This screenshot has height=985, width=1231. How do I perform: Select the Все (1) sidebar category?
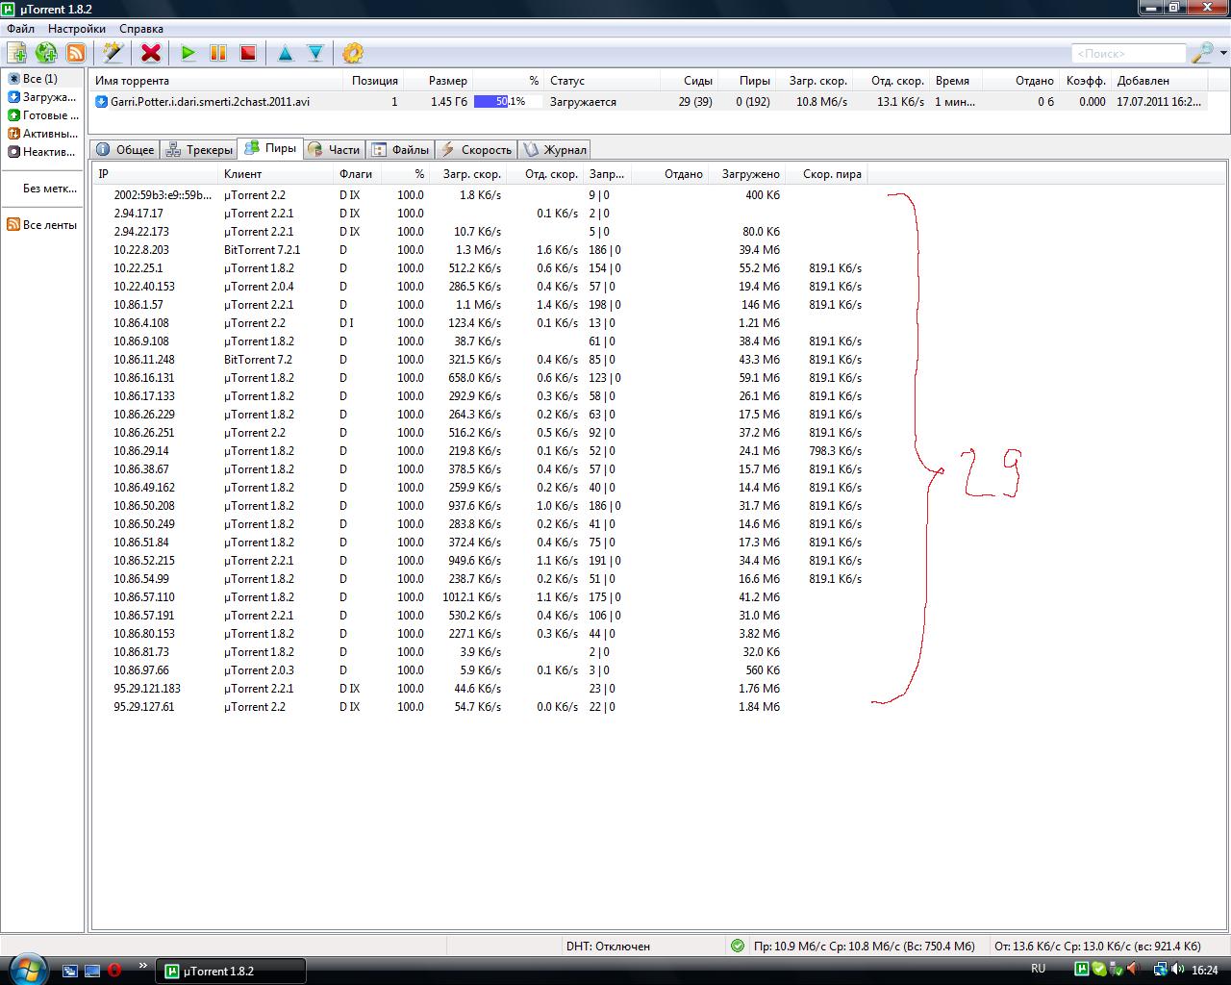click(40, 79)
